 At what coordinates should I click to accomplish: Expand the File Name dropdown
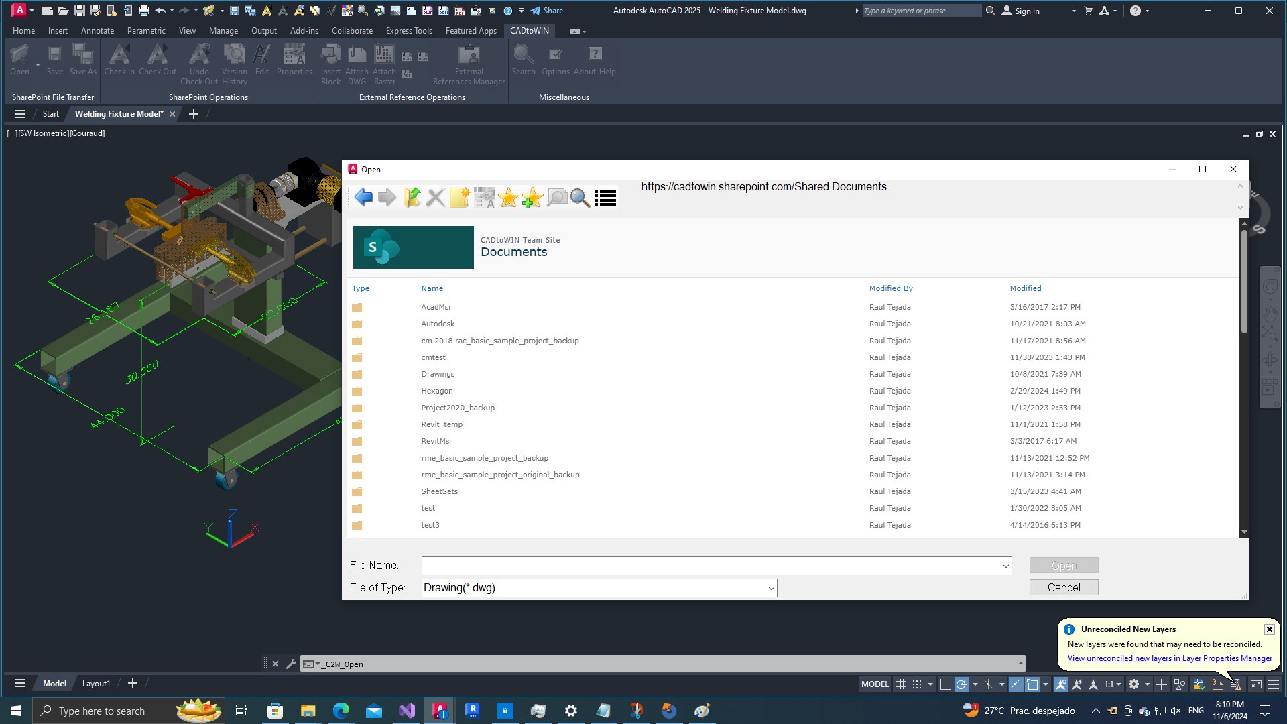point(1005,566)
